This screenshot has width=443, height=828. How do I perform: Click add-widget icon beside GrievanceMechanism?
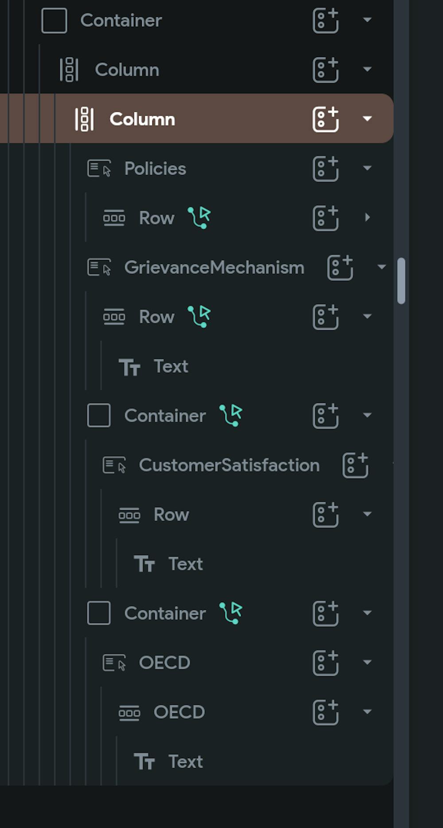click(x=340, y=267)
